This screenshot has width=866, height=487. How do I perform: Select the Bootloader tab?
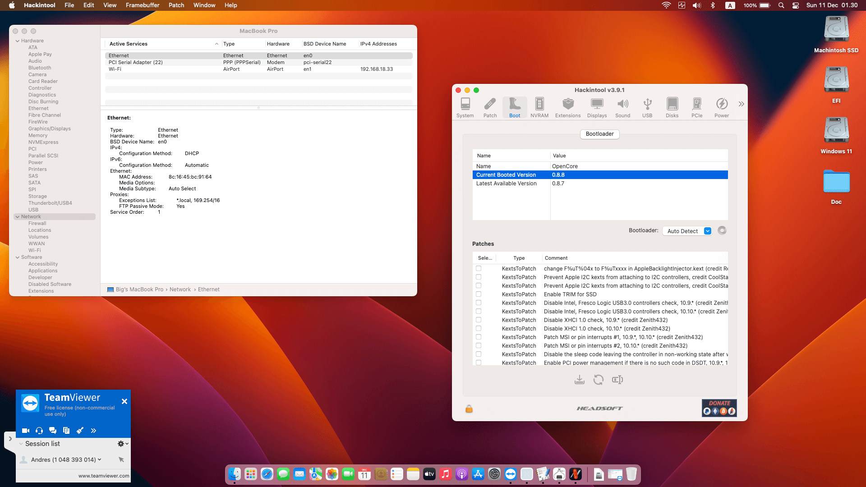coord(599,134)
